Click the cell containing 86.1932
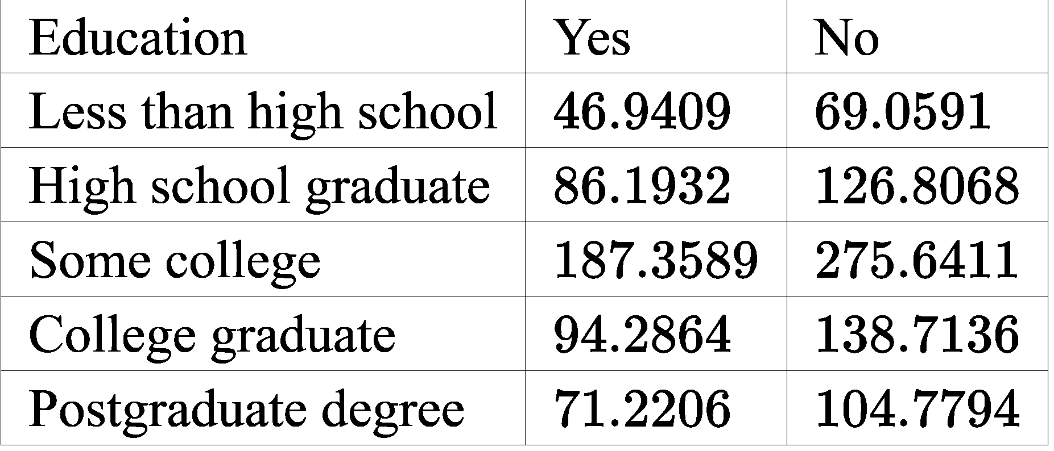 pos(642,185)
